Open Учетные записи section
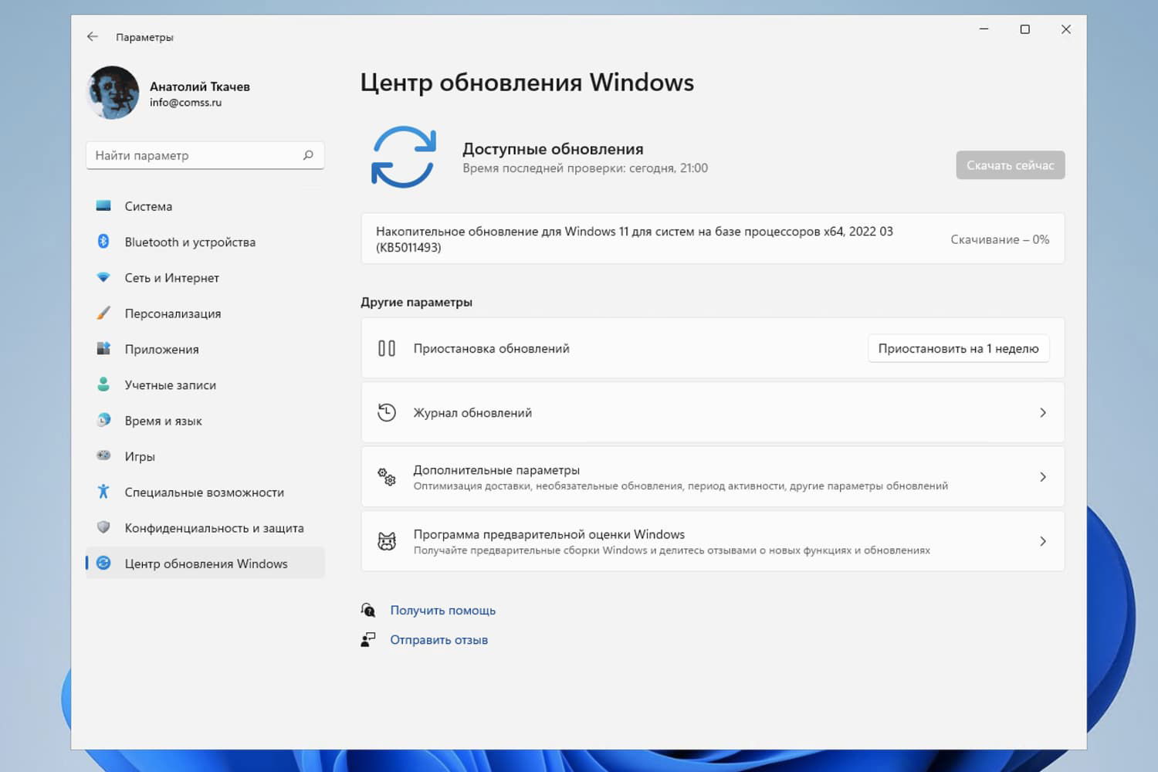The image size is (1158, 772). coord(205,384)
